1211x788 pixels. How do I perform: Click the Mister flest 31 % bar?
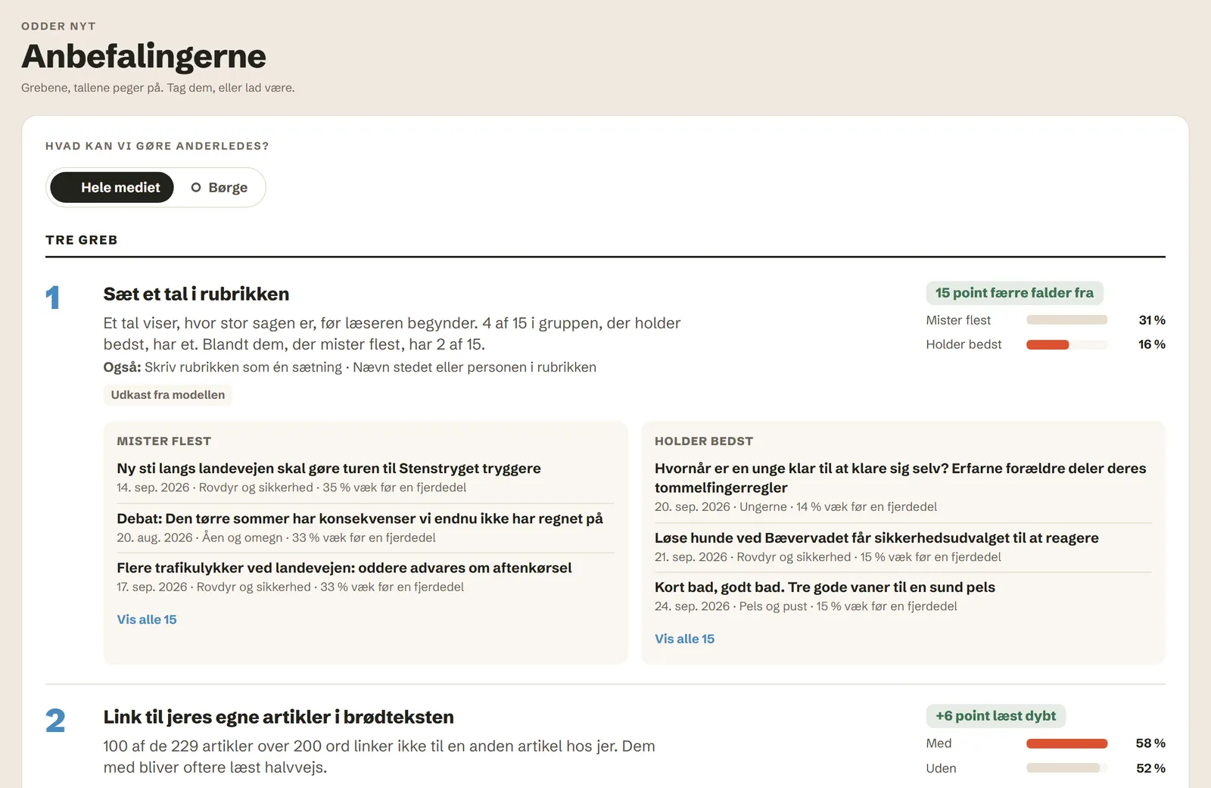coord(1066,320)
